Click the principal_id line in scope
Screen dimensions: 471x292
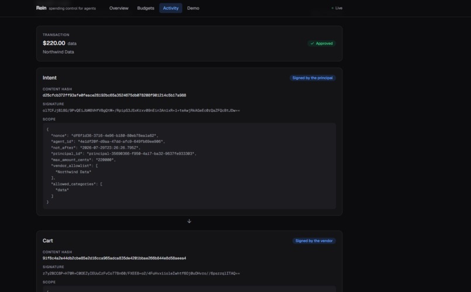(123, 154)
